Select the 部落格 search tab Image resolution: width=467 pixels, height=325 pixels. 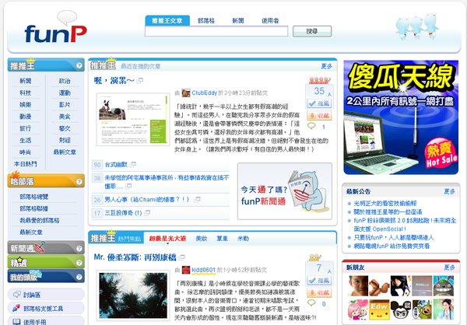(x=206, y=20)
